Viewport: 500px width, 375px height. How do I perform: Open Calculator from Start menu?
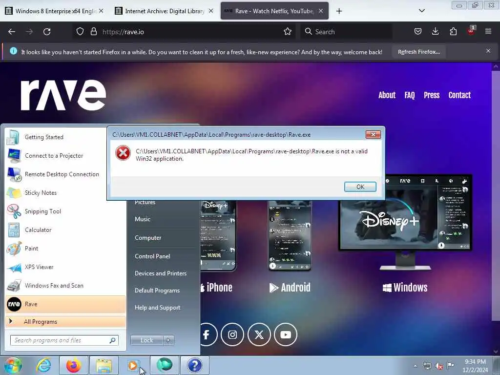click(65, 229)
